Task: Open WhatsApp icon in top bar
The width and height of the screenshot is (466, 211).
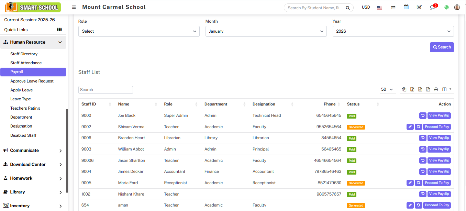Action: (x=446, y=7)
